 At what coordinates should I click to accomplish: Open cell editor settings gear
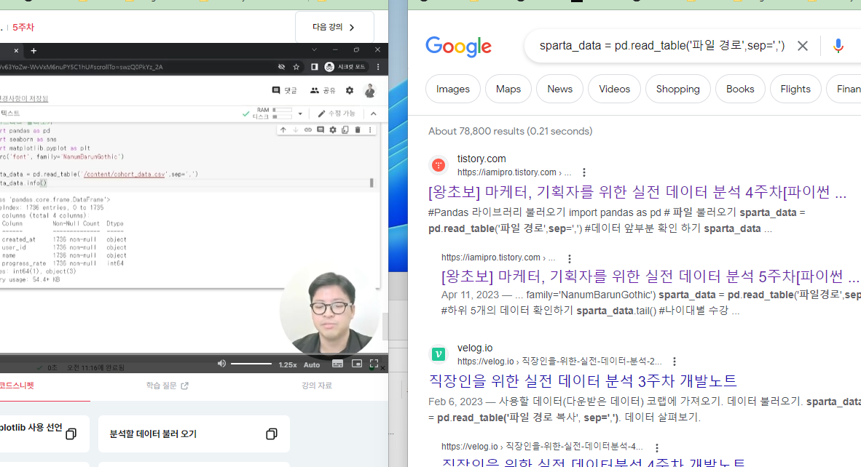coord(333,130)
